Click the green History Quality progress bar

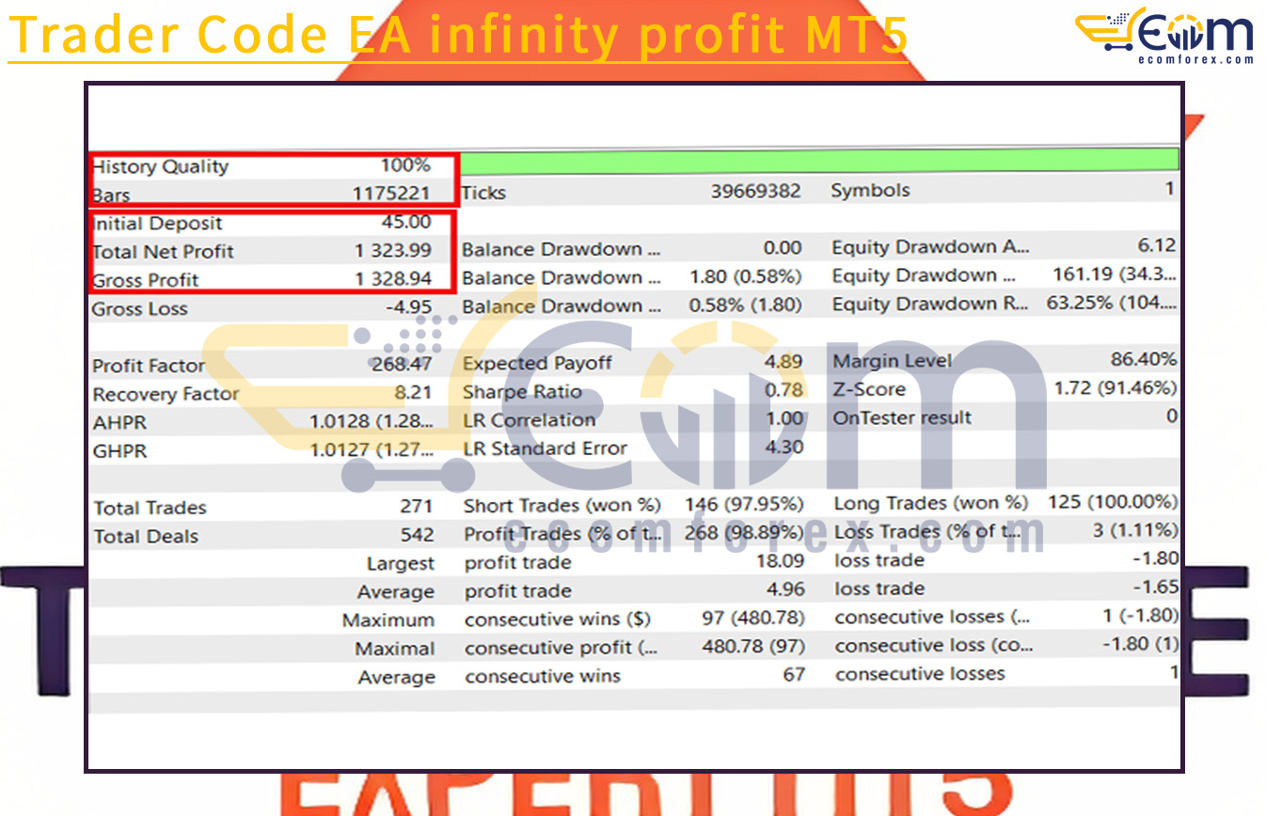pyautogui.click(x=819, y=160)
